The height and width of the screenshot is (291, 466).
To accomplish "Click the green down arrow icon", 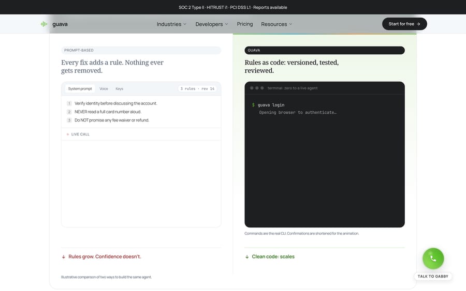I will 247,257.
